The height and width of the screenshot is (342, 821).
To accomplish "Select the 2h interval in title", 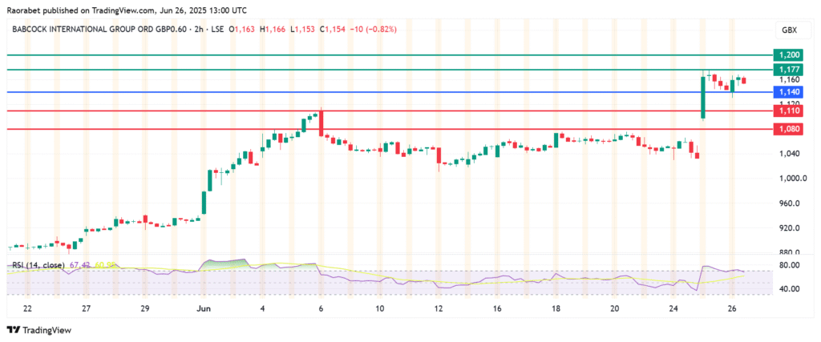I will coord(197,30).
